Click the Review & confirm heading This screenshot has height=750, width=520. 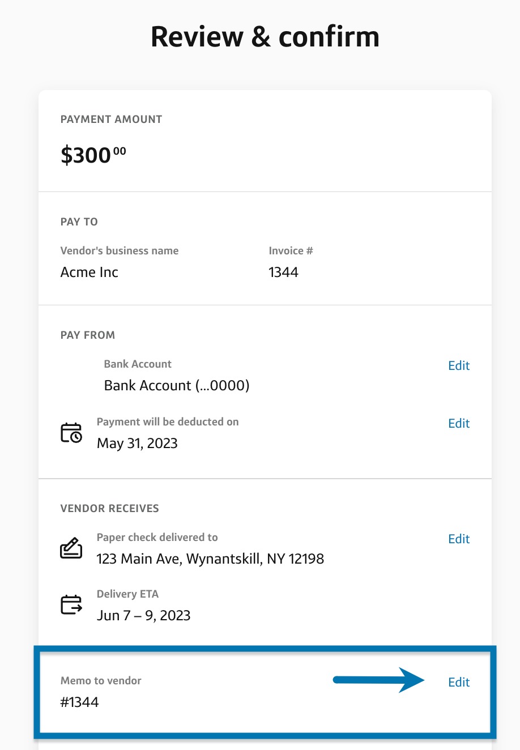click(265, 37)
